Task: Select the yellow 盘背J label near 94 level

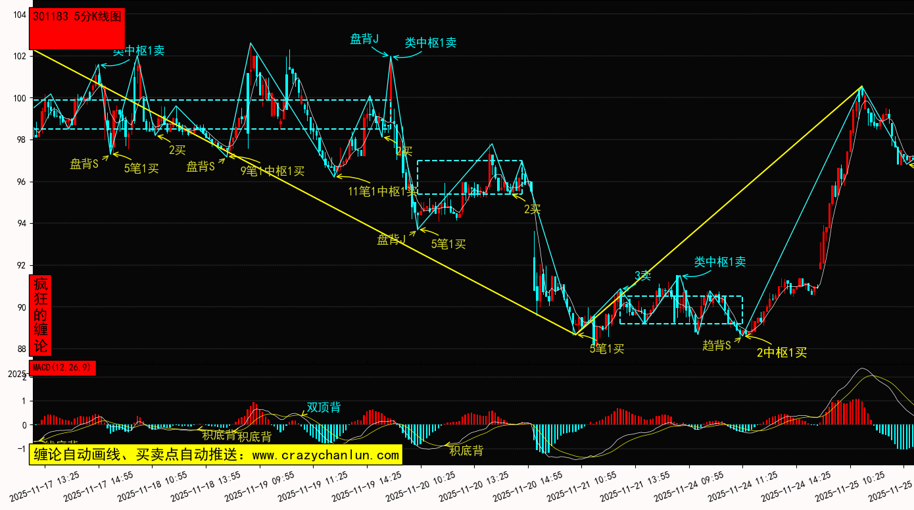Action: point(391,240)
